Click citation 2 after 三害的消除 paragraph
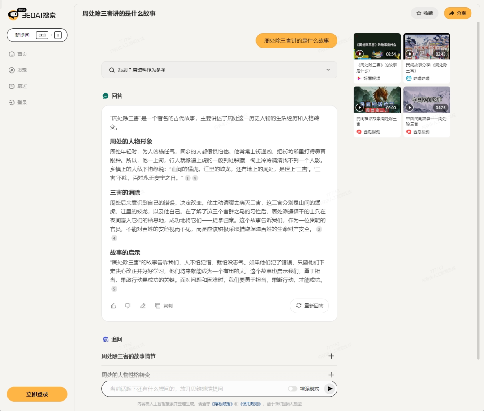This screenshot has height=411, width=484. pyautogui.click(x=319, y=229)
